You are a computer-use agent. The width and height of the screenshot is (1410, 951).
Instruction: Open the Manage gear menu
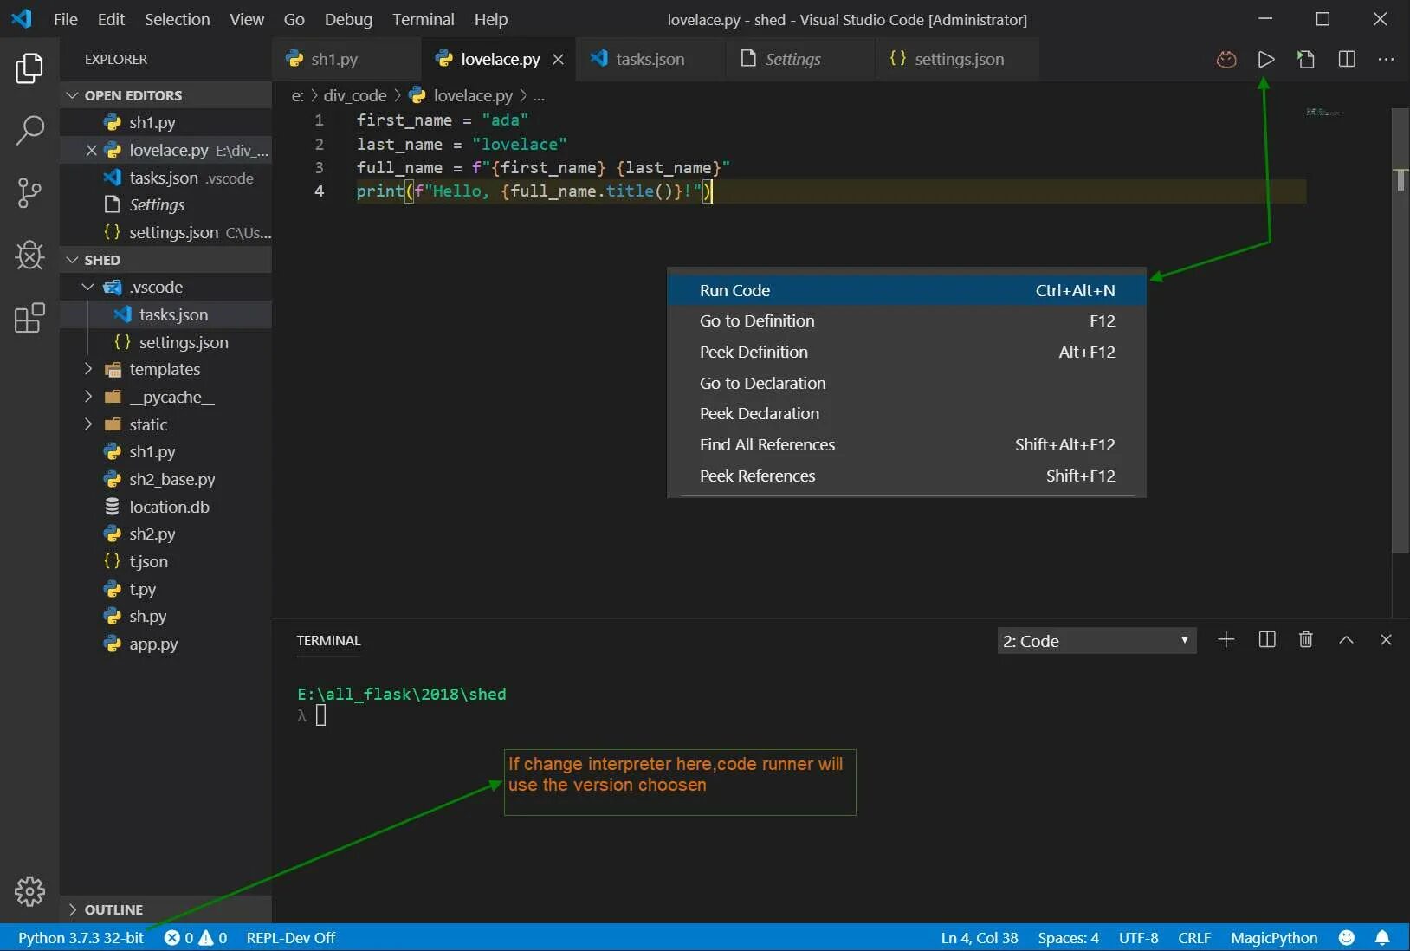[29, 890]
